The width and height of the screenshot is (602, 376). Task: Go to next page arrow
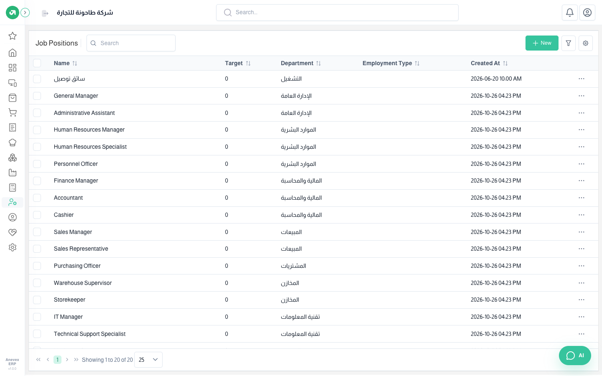[x=67, y=360]
